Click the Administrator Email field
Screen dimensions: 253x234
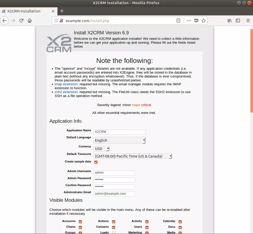point(114,194)
